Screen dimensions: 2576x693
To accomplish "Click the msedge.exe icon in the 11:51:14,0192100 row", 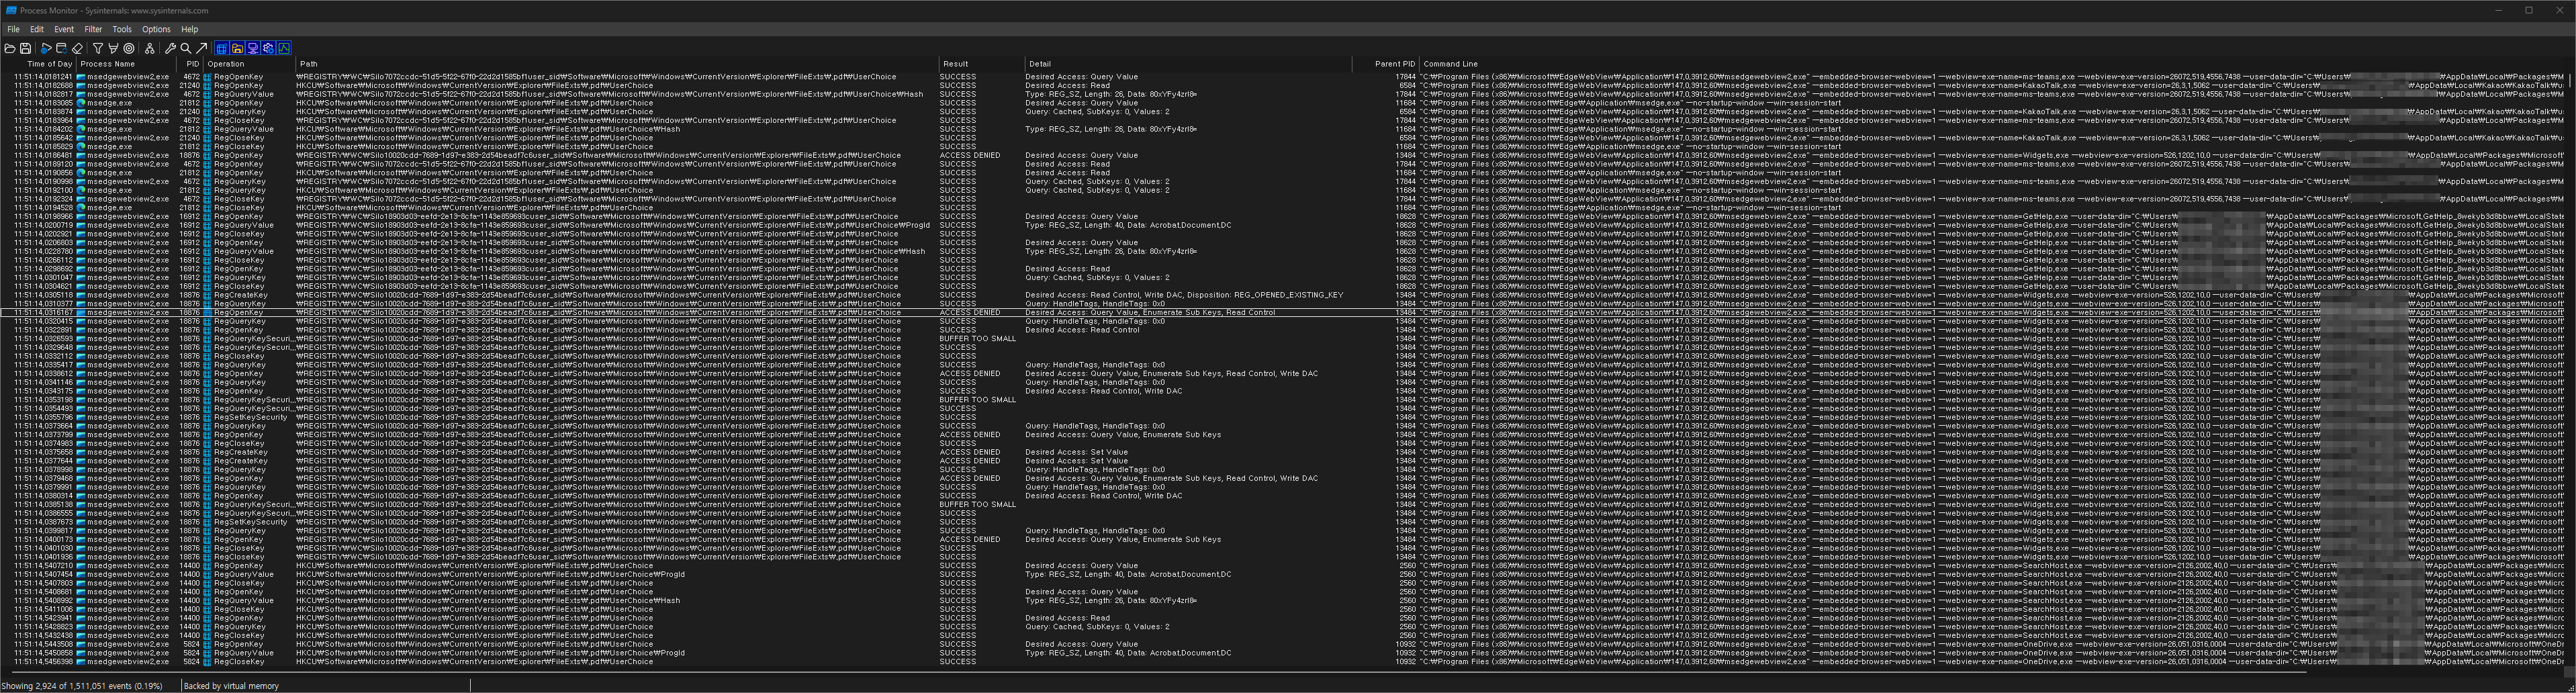I will [x=81, y=190].
